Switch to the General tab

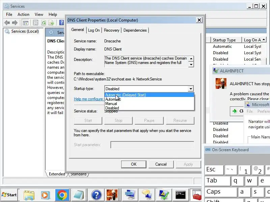78,30
